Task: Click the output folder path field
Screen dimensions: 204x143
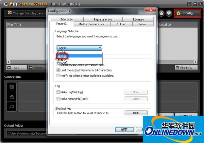Action: click(x=27, y=133)
